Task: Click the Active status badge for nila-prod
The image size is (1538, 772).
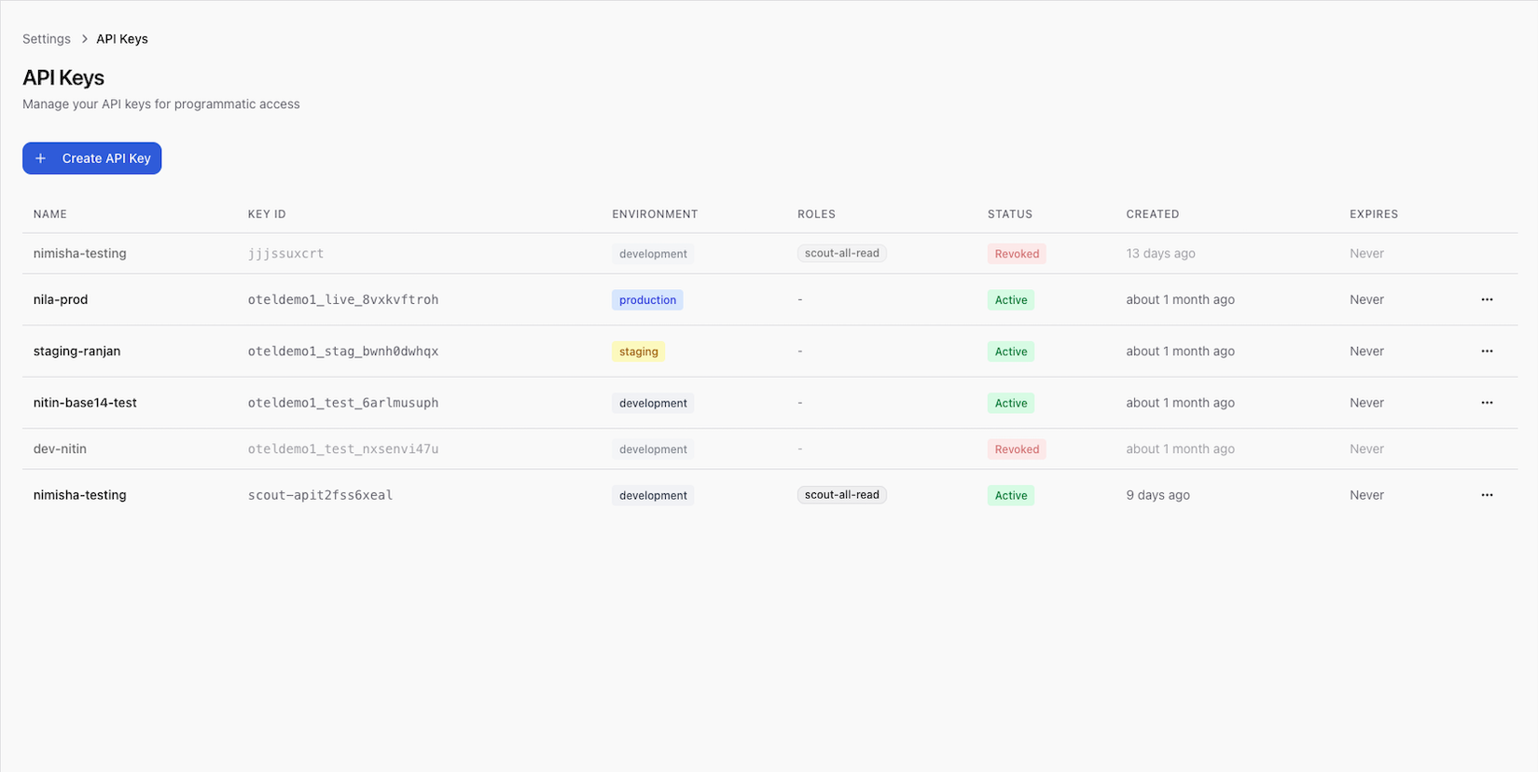Action: [x=1010, y=299]
